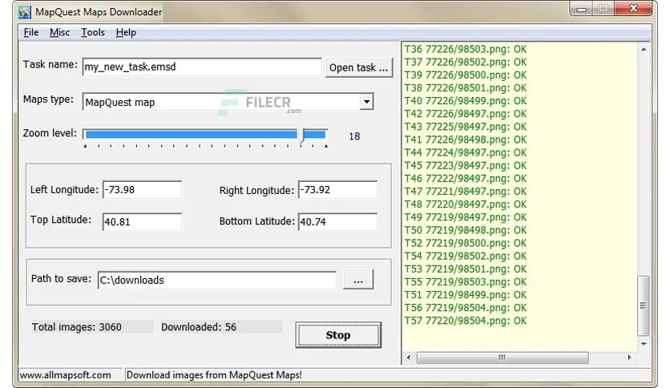The height and width of the screenshot is (388, 670).
Task: Click the zoom level value 18
Action: tap(354, 136)
